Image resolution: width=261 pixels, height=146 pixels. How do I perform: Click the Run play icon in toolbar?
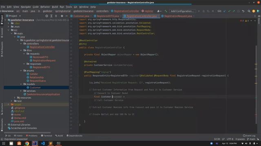199,11
